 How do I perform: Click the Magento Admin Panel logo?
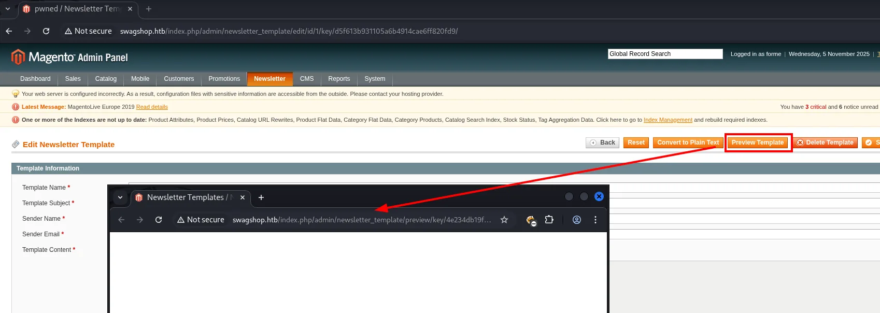69,57
